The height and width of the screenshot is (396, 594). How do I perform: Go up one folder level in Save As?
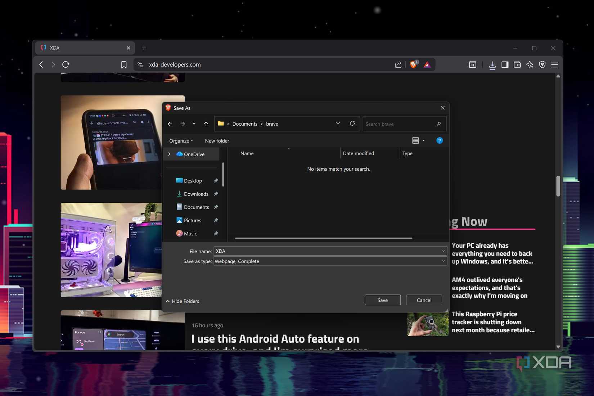(206, 124)
